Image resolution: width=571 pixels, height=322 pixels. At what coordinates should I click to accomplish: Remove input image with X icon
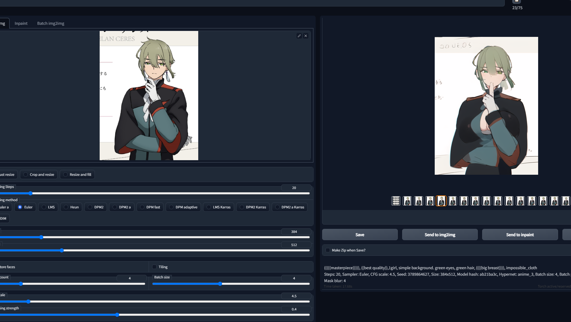(x=306, y=36)
